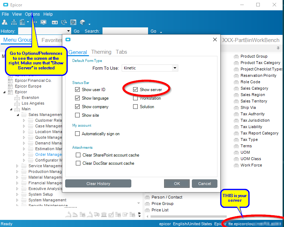Screen dimensions: 284x227
Task: Click the icon next to Tax Type
Action: tap(236, 140)
